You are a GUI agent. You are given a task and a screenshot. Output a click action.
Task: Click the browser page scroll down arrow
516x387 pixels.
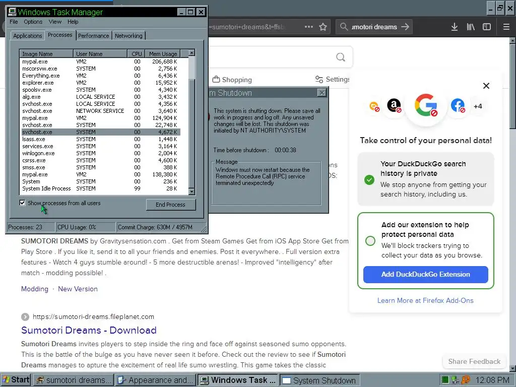512,368
